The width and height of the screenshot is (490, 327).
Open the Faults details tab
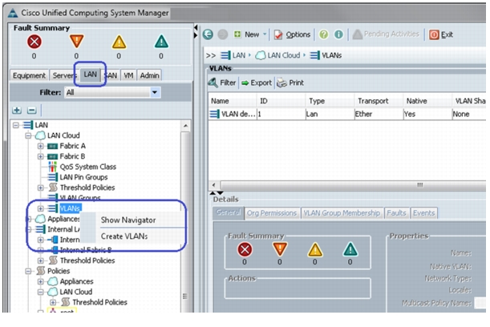click(x=396, y=213)
